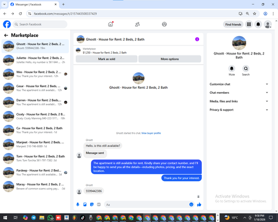Go back using the Marketplace arrow
The image size is (278, 222).
click(6, 35)
